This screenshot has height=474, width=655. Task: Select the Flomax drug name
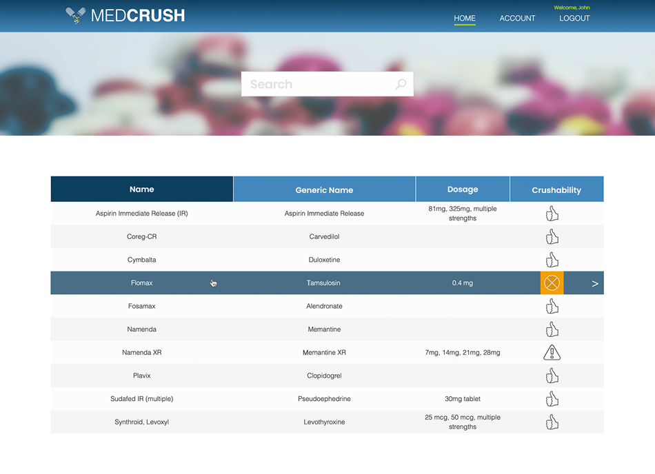pyautogui.click(x=141, y=283)
